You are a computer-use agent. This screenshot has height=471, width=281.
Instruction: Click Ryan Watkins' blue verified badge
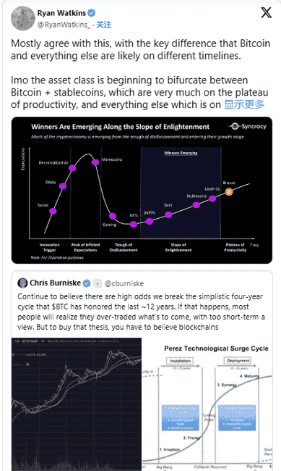[x=92, y=13]
